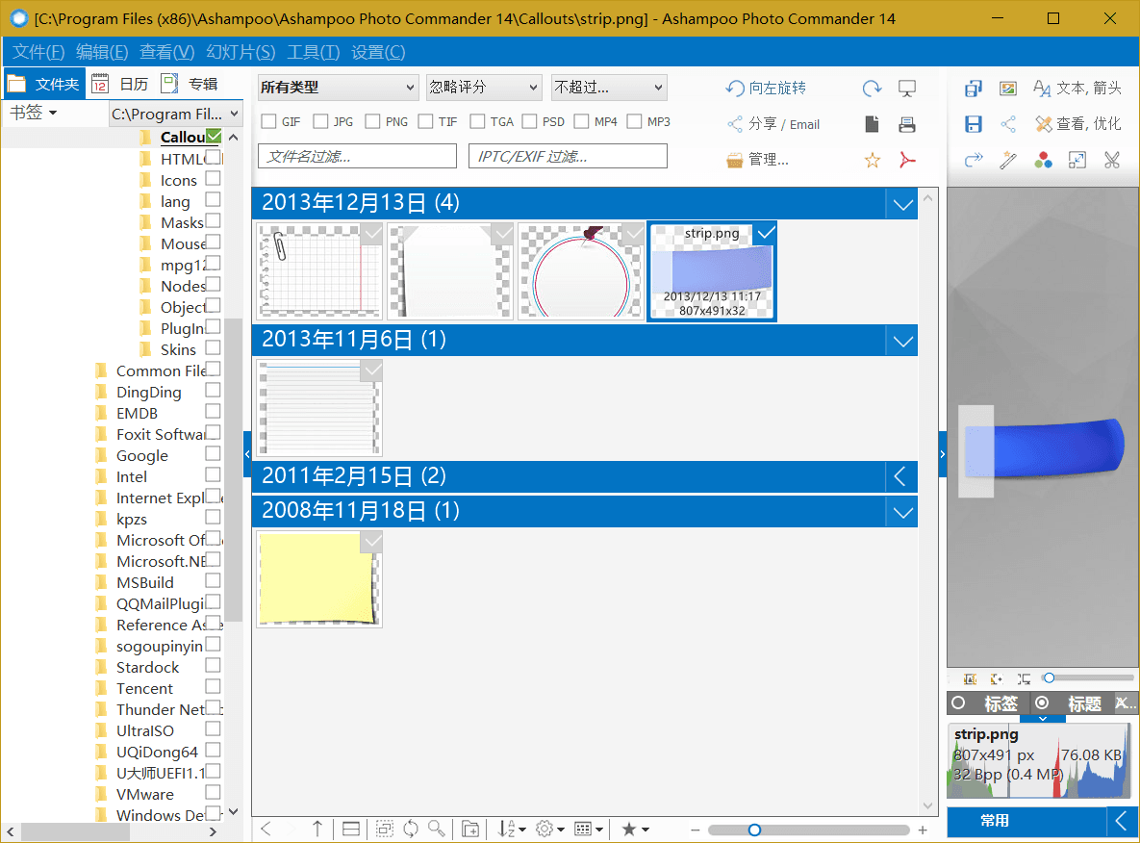Enable the MP3 file type filter
The image size is (1140, 843).
(x=634, y=121)
